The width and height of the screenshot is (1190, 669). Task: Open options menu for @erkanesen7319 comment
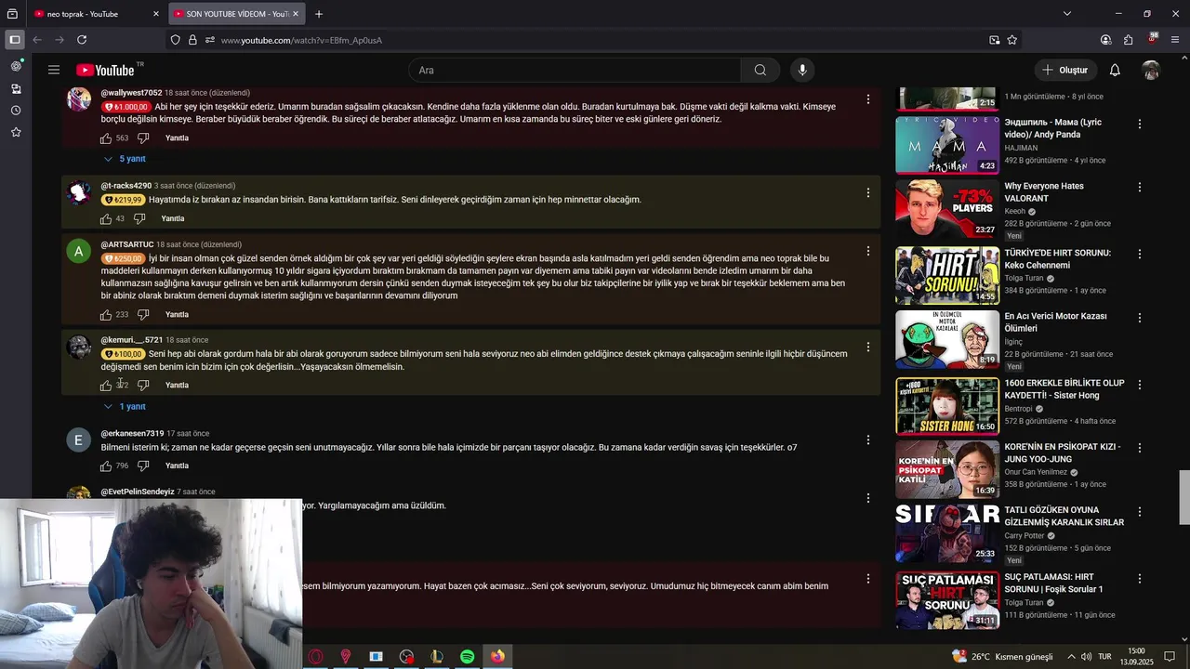(x=868, y=440)
